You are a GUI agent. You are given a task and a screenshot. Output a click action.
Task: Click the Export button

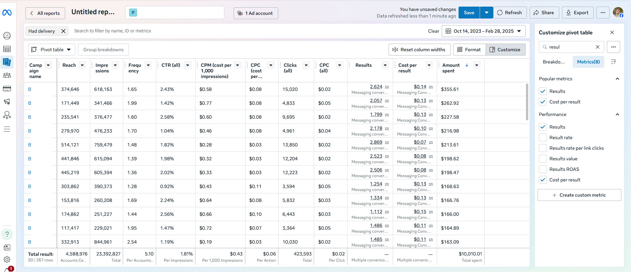pyautogui.click(x=577, y=13)
